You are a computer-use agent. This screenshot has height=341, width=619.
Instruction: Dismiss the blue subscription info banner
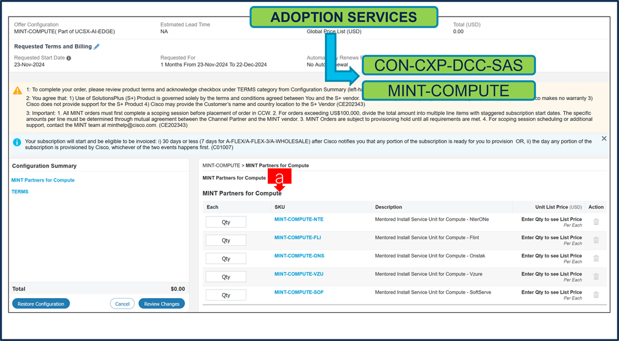click(x=604, y=139)
